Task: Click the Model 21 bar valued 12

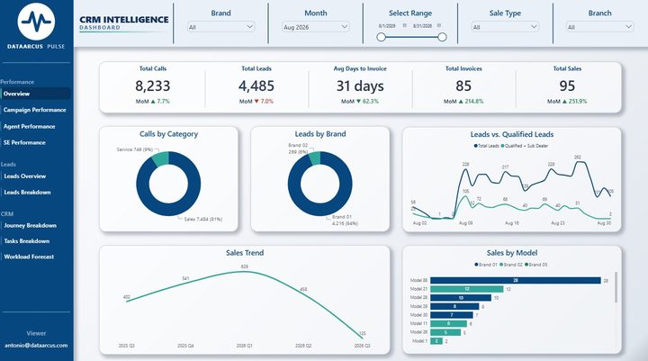Action: click(x=467, y=289)
